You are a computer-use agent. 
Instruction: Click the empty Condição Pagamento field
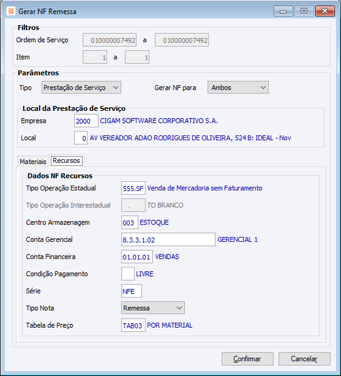pyautogui.click(x=128, y=274)
